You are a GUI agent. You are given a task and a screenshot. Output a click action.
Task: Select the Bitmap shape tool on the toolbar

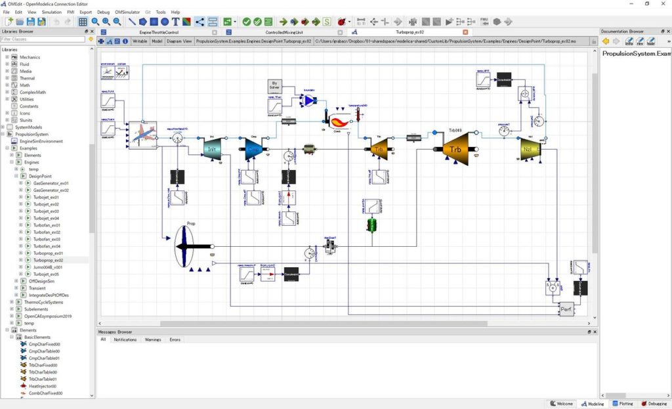point(186,20)
